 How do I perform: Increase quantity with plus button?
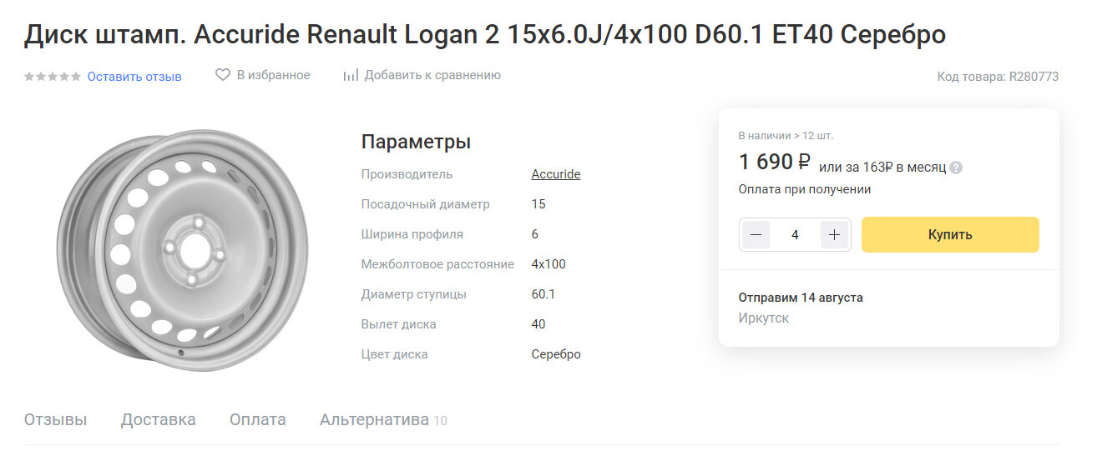click(x=834, y=235)
